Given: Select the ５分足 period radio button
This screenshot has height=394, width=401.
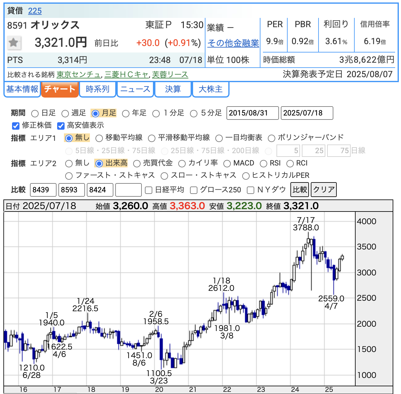Looking at the screenshot, I should click(194, 114).
